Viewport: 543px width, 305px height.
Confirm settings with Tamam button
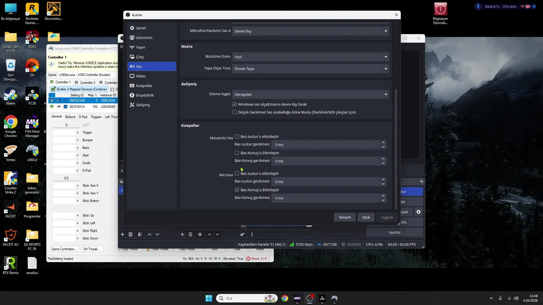[344, 217]
